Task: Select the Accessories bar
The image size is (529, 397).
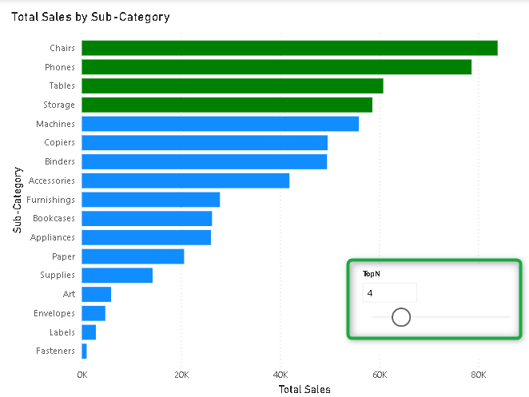Action: pos(185,181)
